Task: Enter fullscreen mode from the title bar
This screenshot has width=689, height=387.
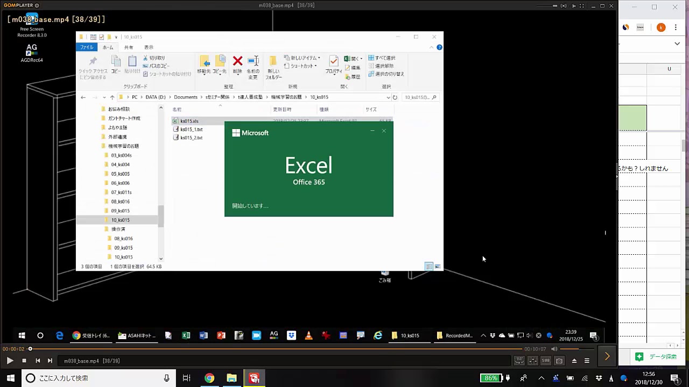Action: (583, 6)
